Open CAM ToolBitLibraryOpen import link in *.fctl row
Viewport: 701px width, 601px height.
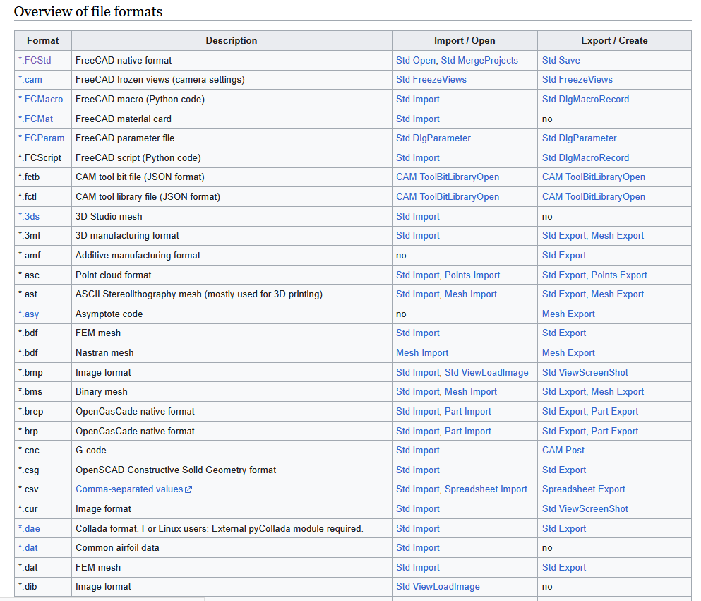(448, 197)
